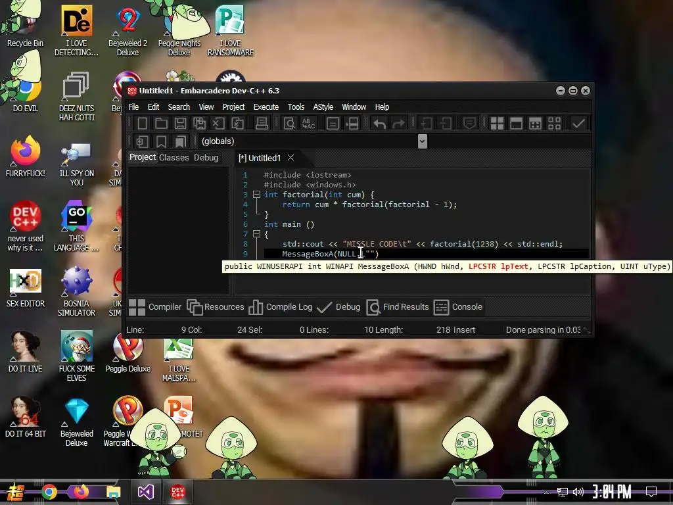Click the Compile and Run toolbar icon
Image resolution: width=673 pixels, height=505 pixels.
coord(535,124)
